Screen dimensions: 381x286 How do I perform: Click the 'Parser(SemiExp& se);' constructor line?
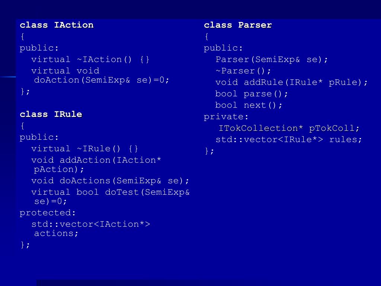click(x=272, y=59)
